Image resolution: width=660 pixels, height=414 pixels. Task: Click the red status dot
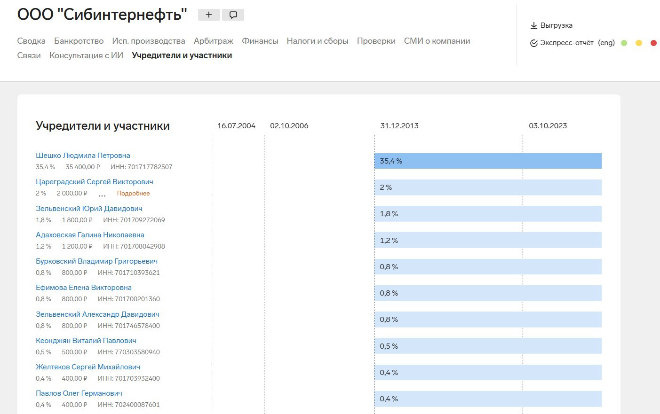pyautogui.click(x=653, y=43)
